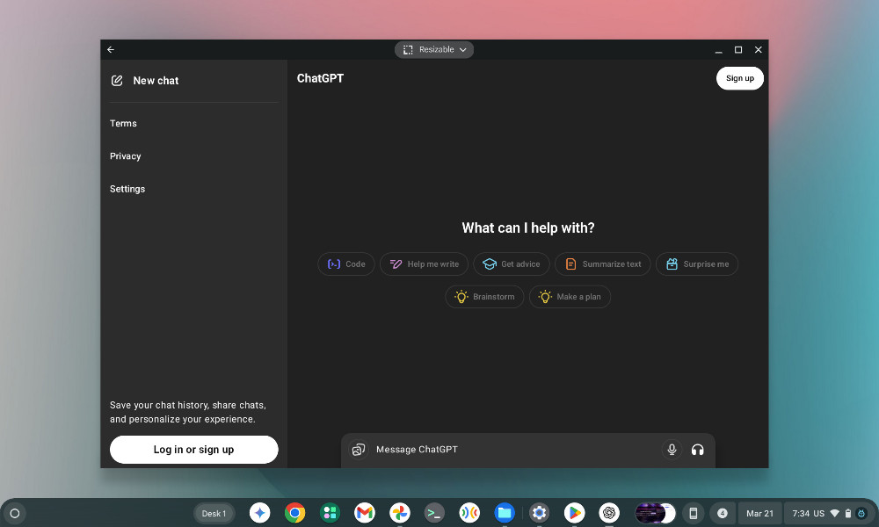The height and width of the screenshot is (527, 879).
Task: Click the Log in or sign up button
Action: [194, 449]
